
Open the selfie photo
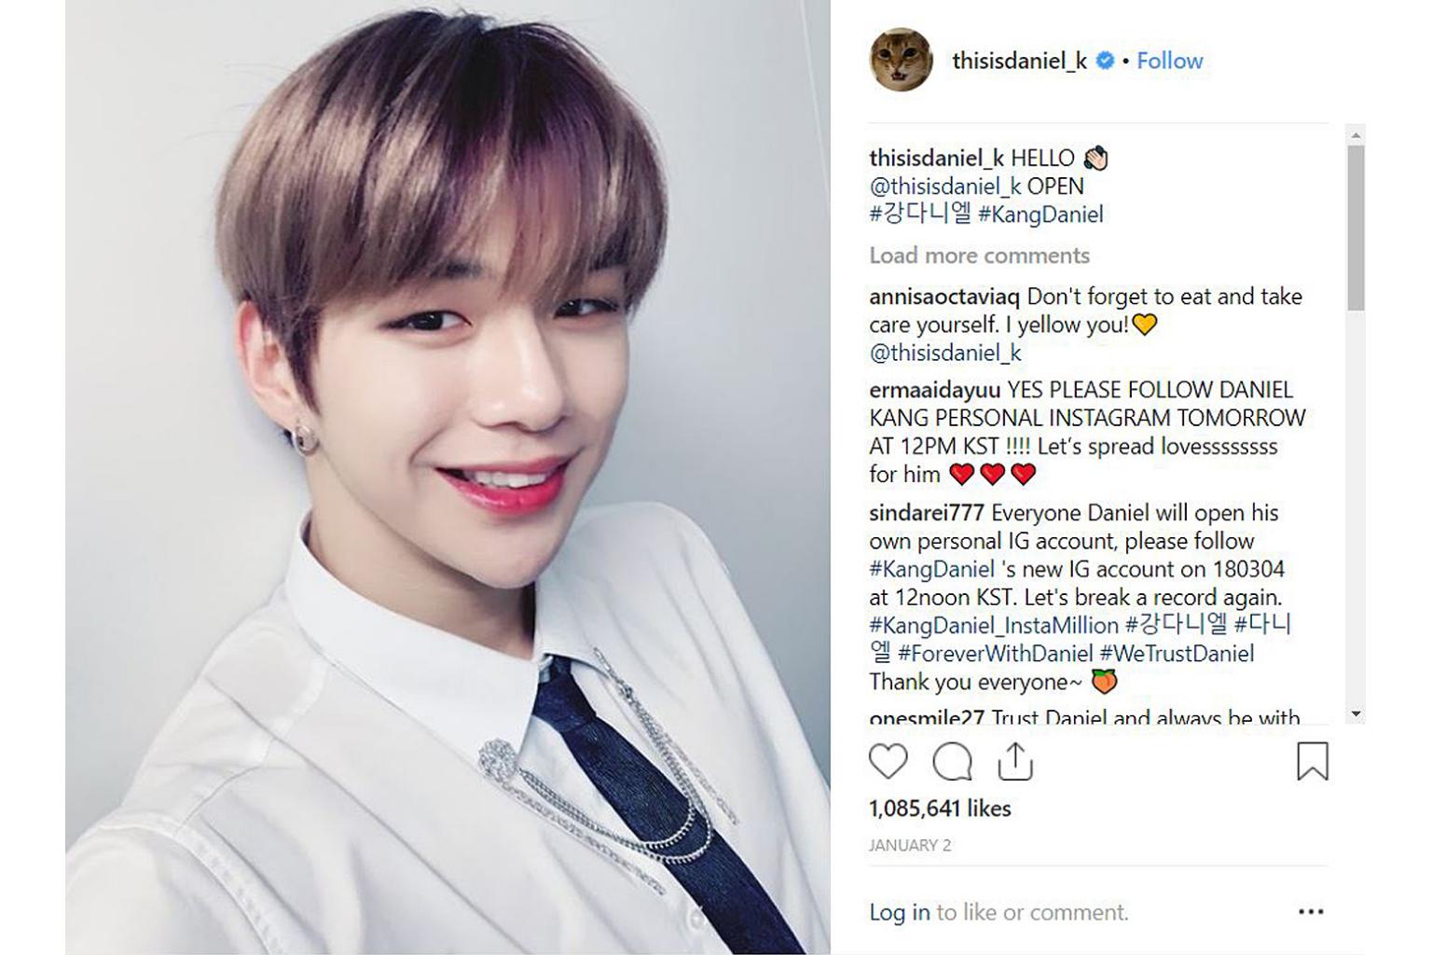pyautogui.click(x=447, y=477)
